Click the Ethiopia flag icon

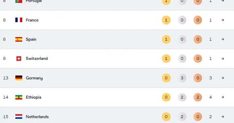click(19, 97)
